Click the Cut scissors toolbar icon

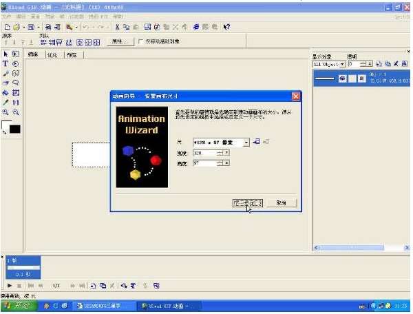pos(118,27)
